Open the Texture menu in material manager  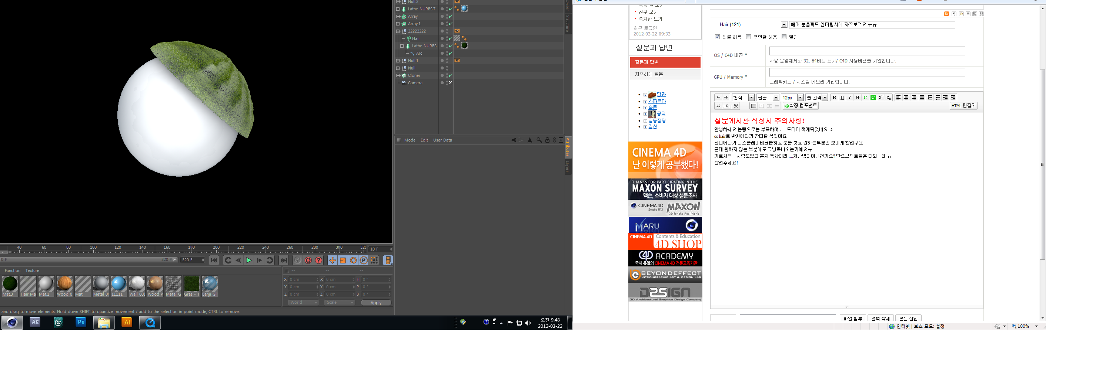tap(32, 270)
